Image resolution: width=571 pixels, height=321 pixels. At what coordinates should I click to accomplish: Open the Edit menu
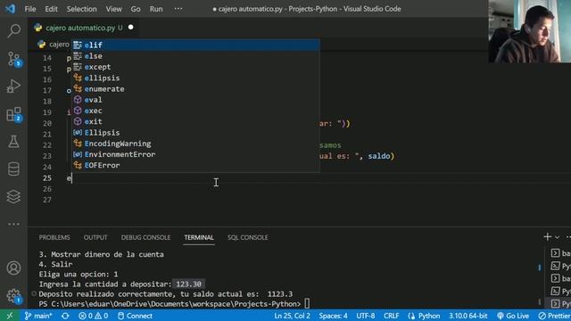[x=52, y=9]
